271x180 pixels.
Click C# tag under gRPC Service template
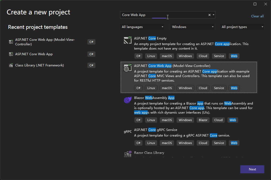coord(138,143)
